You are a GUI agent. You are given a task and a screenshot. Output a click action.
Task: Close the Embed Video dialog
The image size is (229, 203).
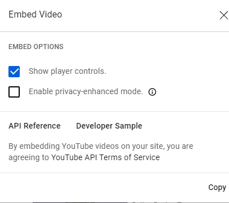[224, 15]
